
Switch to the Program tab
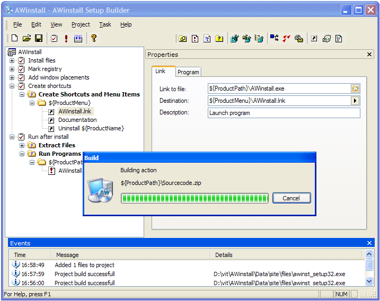tap(188, 72)
